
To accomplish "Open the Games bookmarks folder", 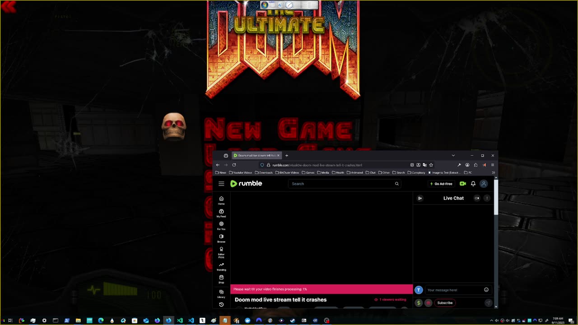I will tap(308, 172).
